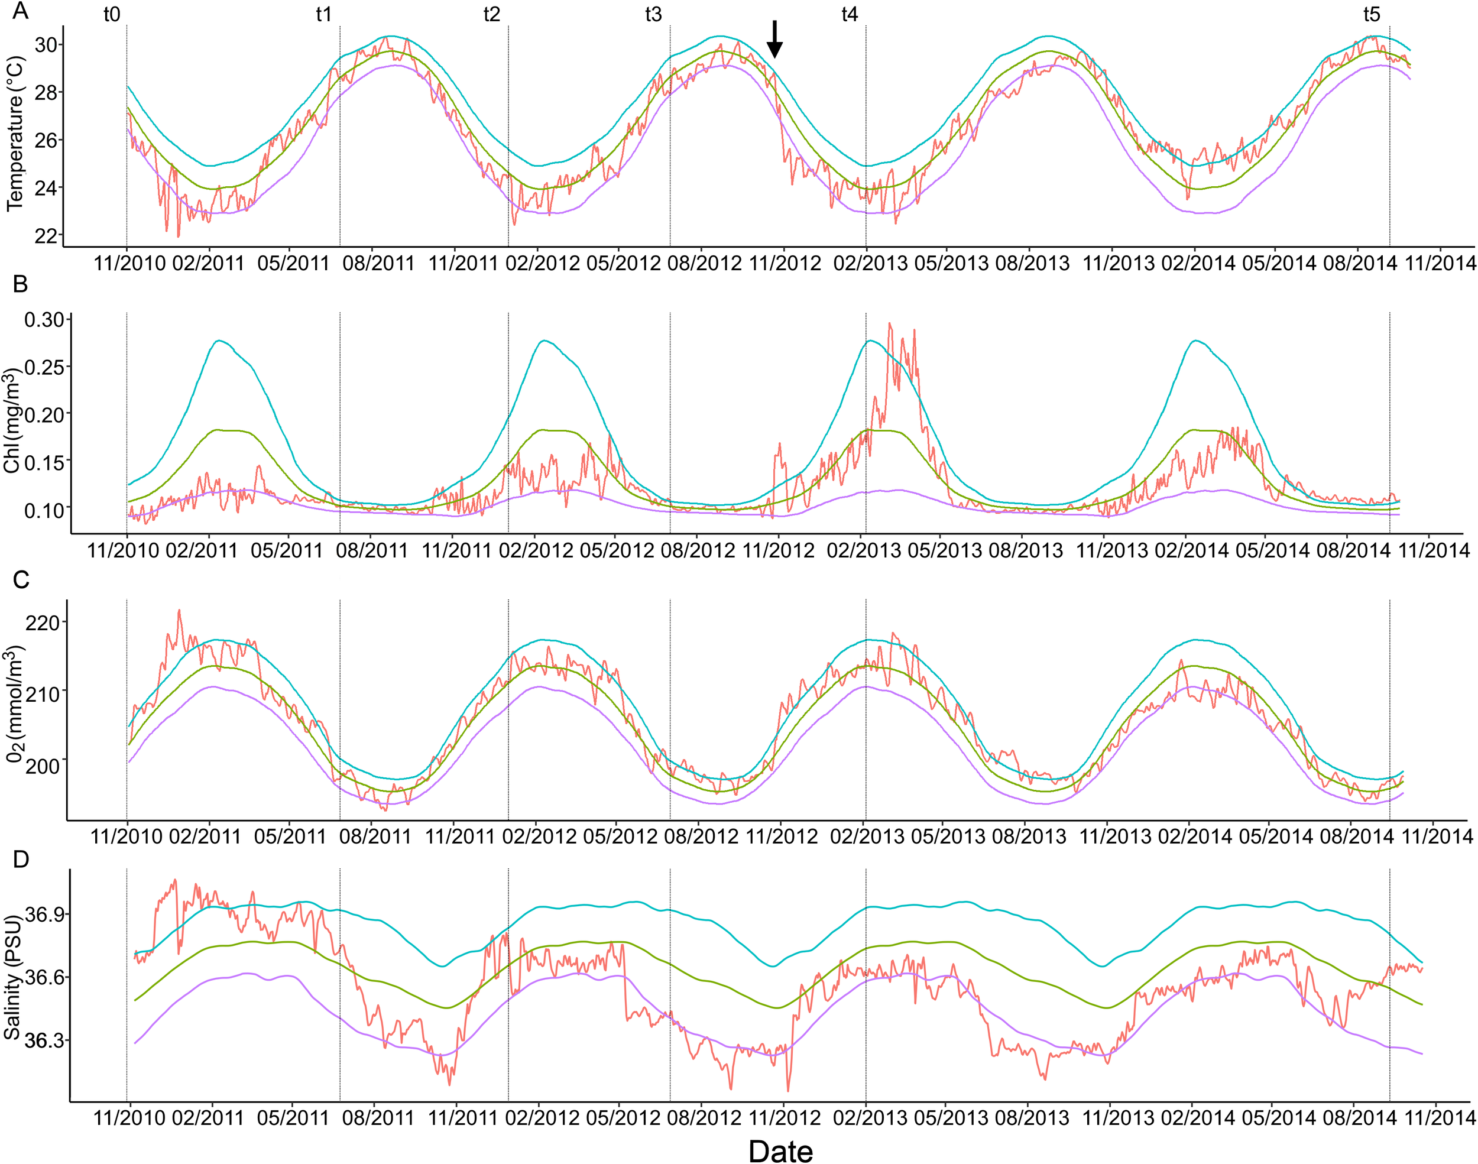Click the t1 time marker label
1478x1164 pixels.
(323, 14)
